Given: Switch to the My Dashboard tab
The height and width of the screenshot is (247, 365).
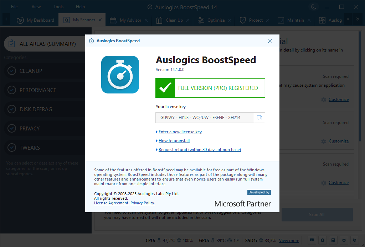Looking at the screenshot, I should pyautogui.click(x=35, y=20).
